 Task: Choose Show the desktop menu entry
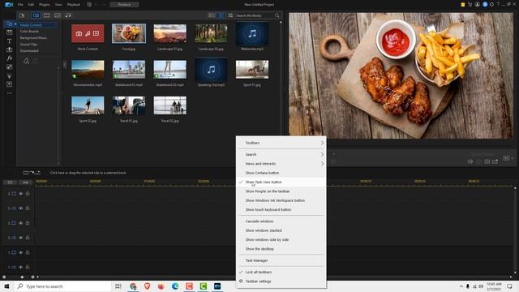coord(281,249)
